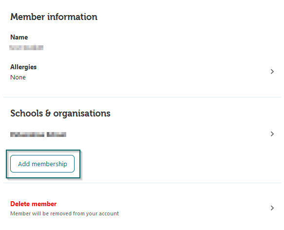Open Allergies with its right chevron

(x=272, y=72)
